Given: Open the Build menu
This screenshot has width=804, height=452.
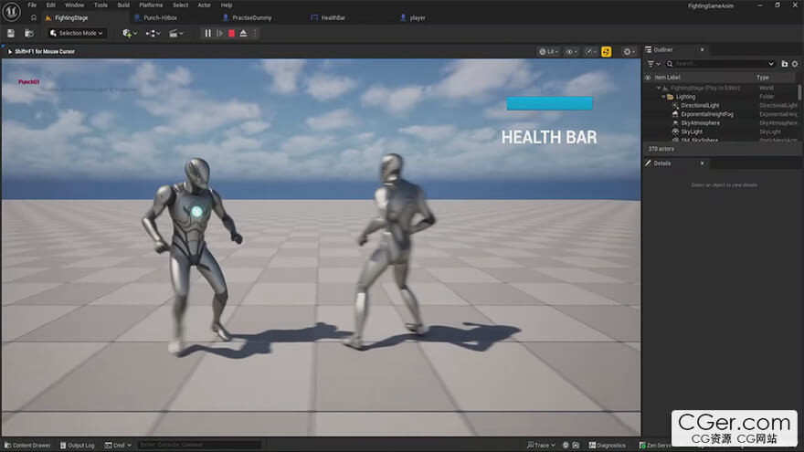Looking at the screenshot, I should (123, 5).
